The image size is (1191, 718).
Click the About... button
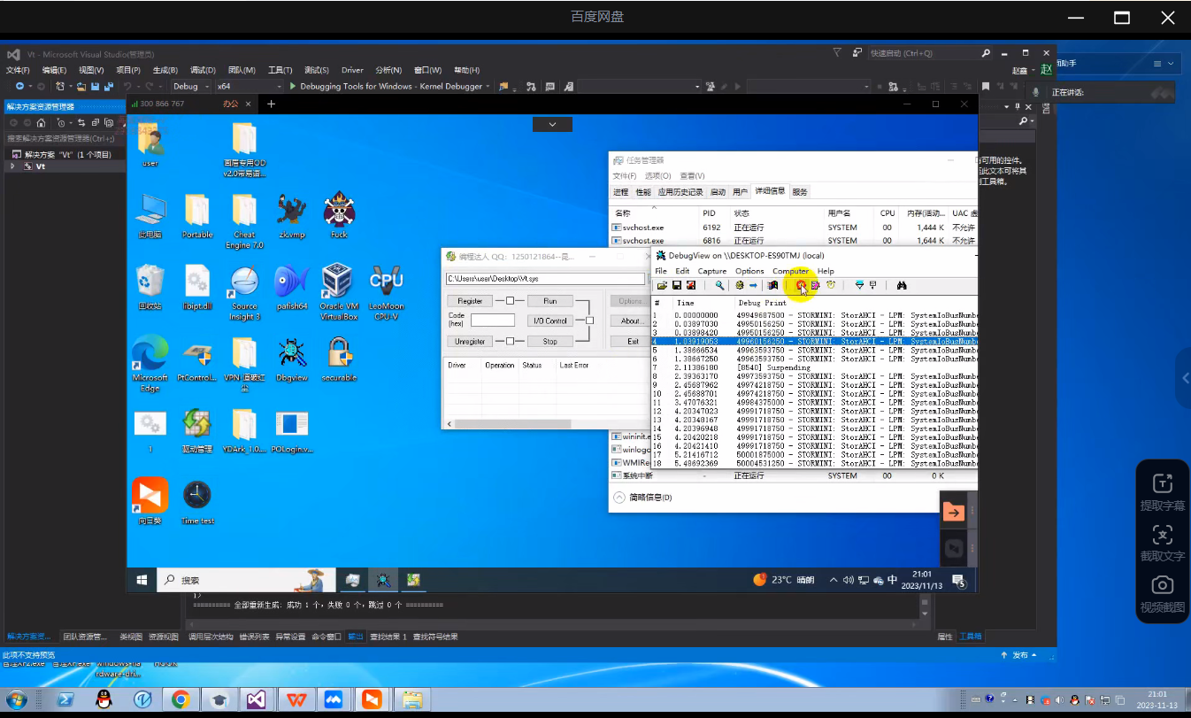tap(631, 320)
